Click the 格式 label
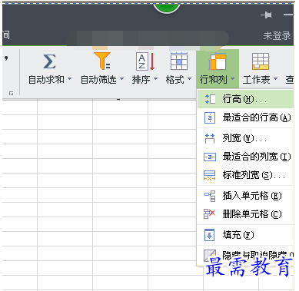 (x=175, y=80)
